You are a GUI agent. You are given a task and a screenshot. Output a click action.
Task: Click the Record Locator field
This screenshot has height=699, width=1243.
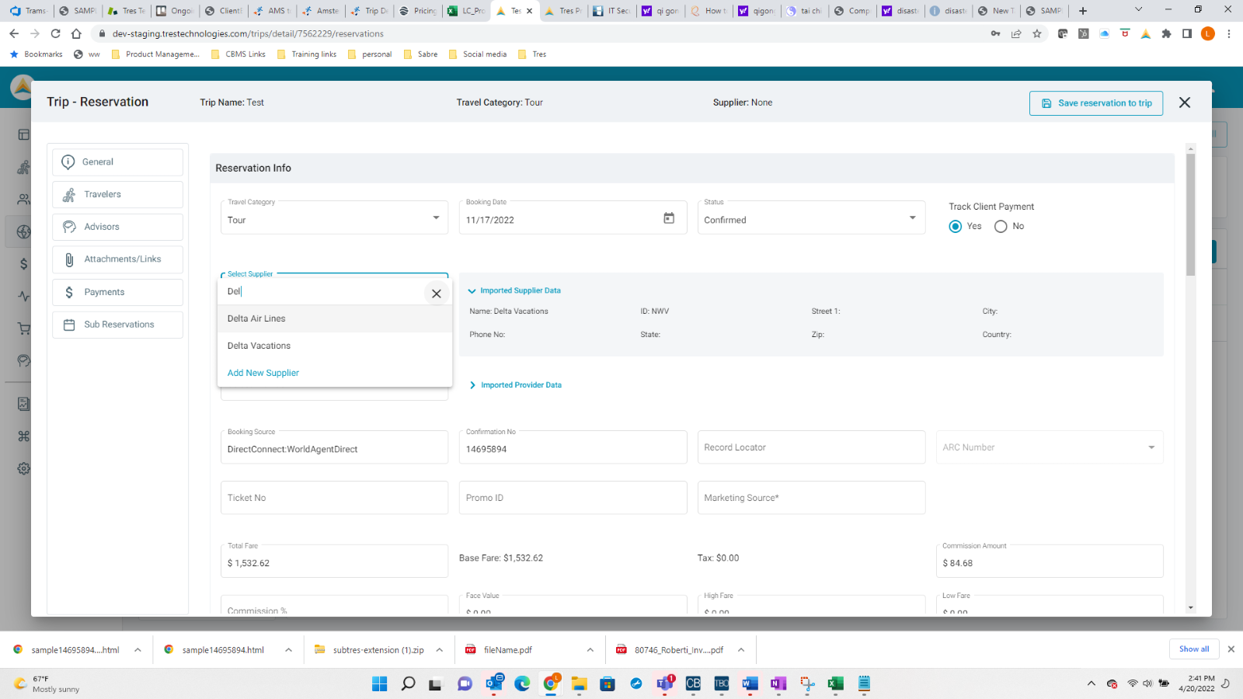[812, 447]
